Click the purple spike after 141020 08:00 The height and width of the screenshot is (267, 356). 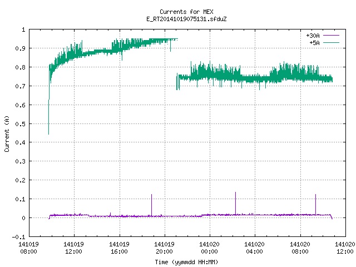[315, 204]
